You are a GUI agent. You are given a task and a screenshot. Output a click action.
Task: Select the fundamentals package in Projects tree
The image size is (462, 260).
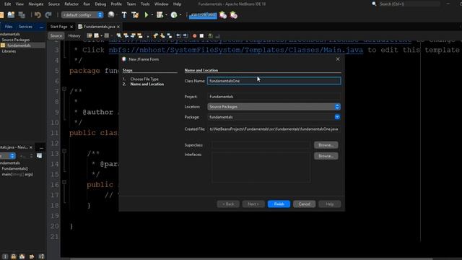click(x=19, y=45)
